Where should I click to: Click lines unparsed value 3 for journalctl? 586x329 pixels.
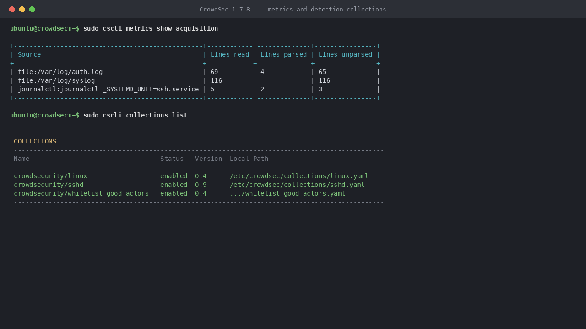click(320, 89)
